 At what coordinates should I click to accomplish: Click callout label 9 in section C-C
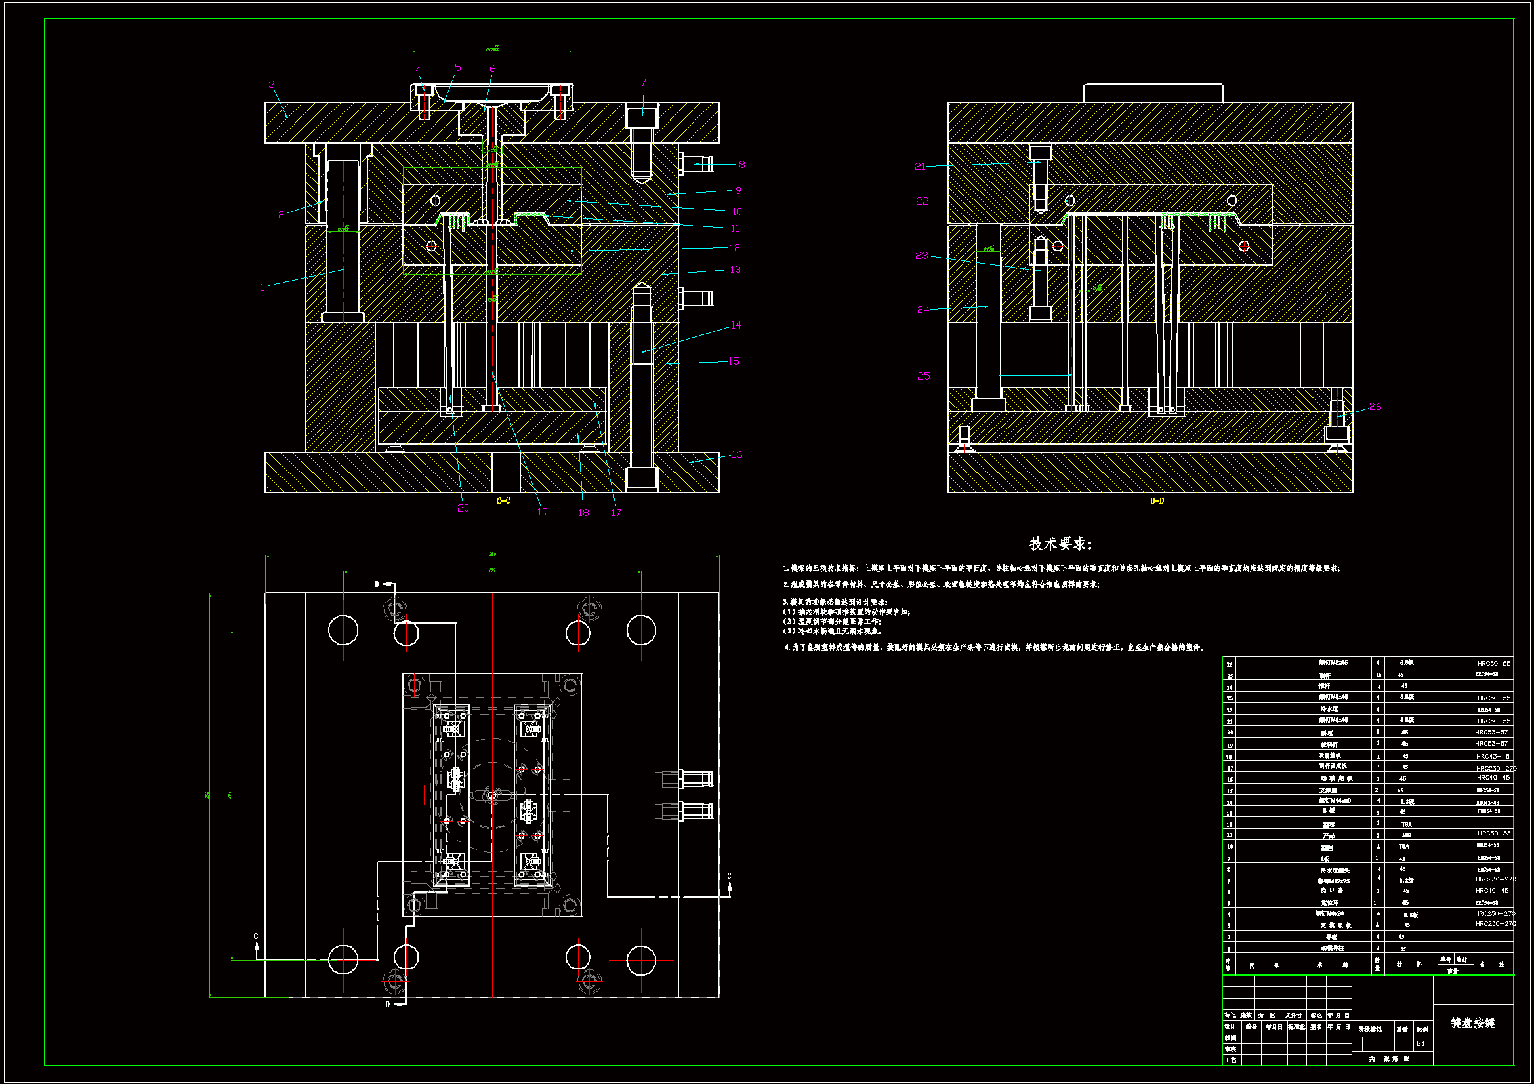[x=737, y=190]
